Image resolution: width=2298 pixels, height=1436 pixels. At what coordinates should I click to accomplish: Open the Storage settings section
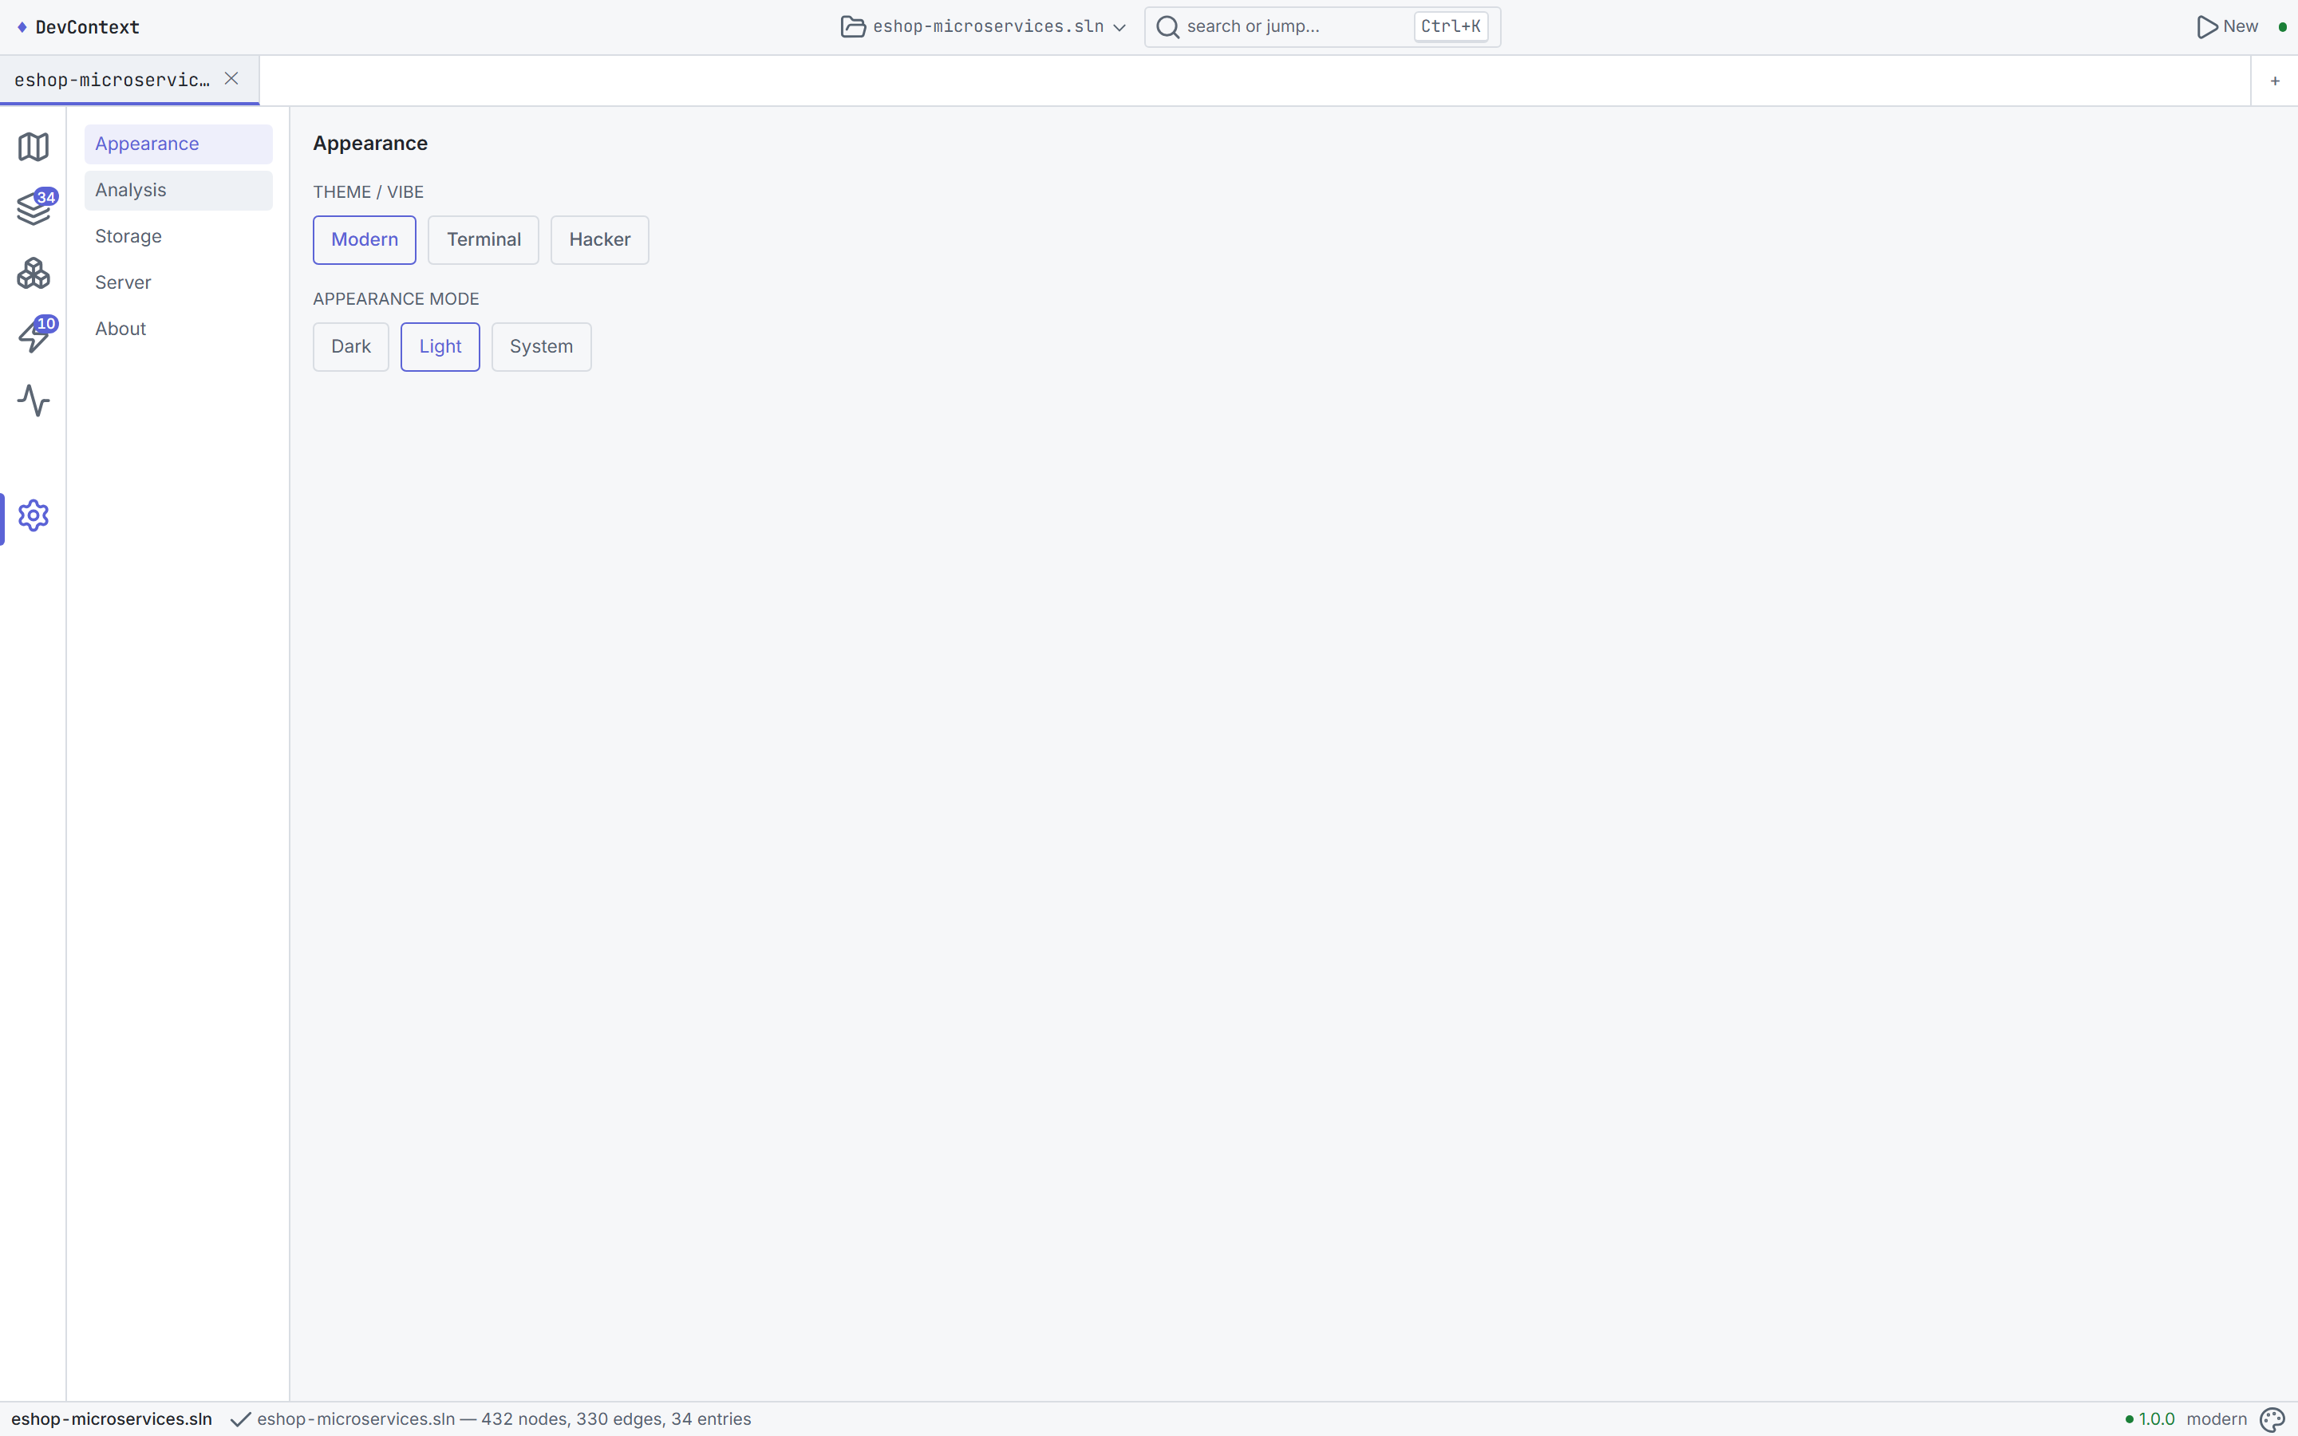tap(179, 236)
